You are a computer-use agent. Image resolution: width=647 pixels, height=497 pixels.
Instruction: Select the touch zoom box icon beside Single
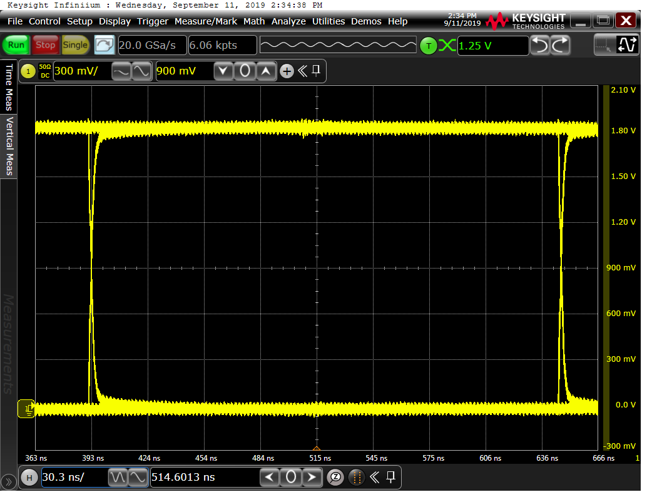104,44
